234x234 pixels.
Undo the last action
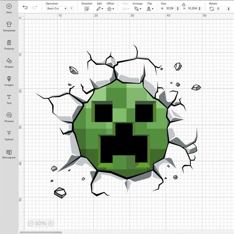click(25, 7)
